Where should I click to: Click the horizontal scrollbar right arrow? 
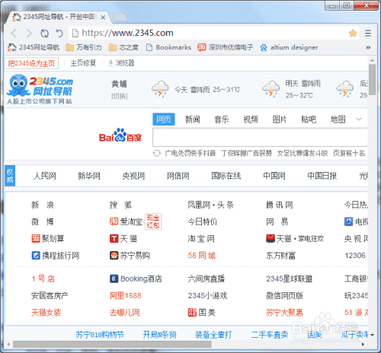click(363, 345)
